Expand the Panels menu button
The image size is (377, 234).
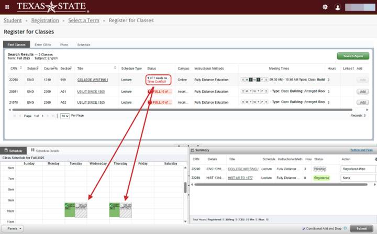click(x=13, y=228)
